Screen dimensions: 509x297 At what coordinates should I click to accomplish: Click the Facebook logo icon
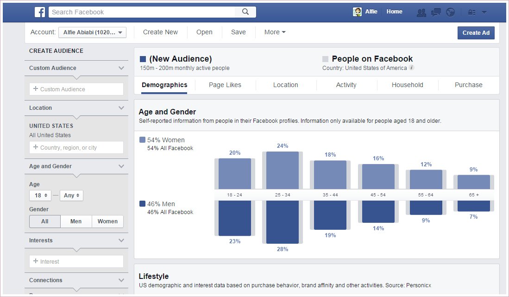40,12
